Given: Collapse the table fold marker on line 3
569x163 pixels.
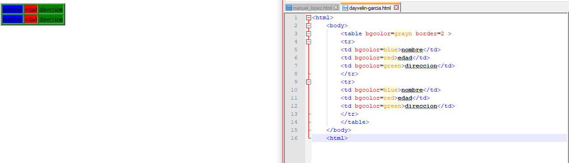Looking at the screenshot, I should [308, 33].
